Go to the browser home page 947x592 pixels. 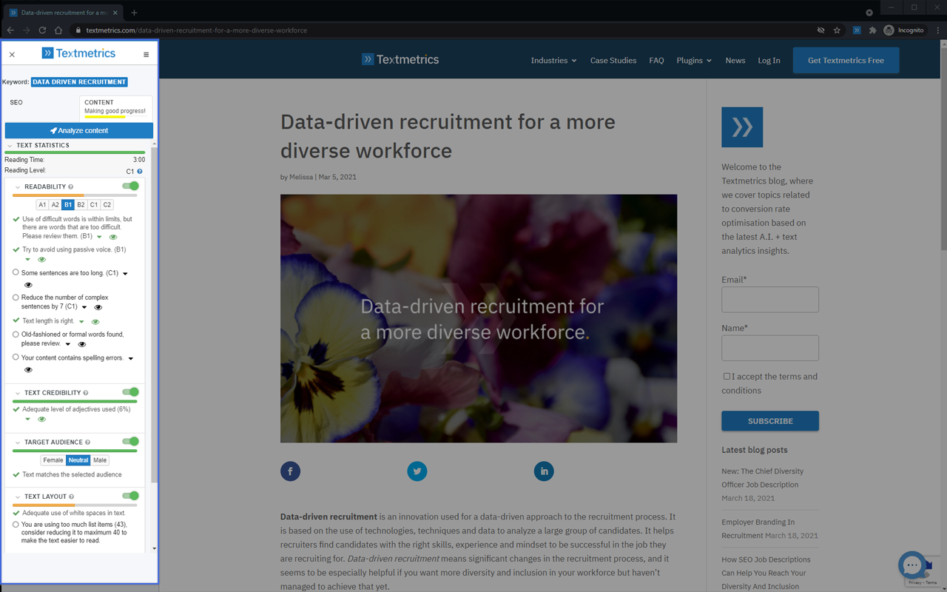[58, 30]
